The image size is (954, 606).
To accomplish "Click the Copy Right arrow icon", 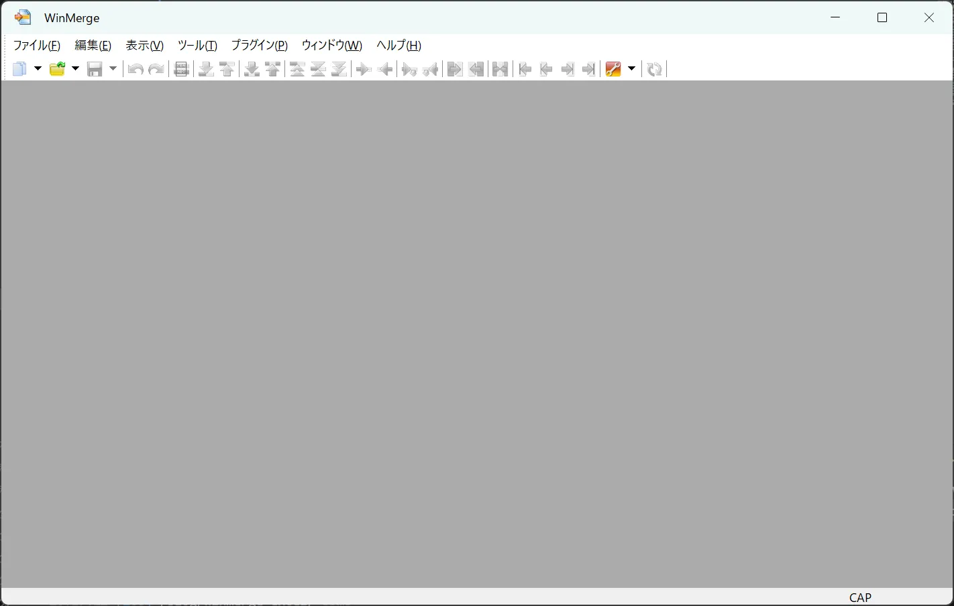I will (x=364, y=69).
